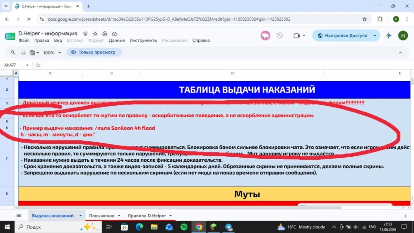Click the ТАБЛИЦА ВЫДАЧИ НАКАЗАНИЙ title cell
This screenshot has height=233, width=414.
tap(214, 90)
